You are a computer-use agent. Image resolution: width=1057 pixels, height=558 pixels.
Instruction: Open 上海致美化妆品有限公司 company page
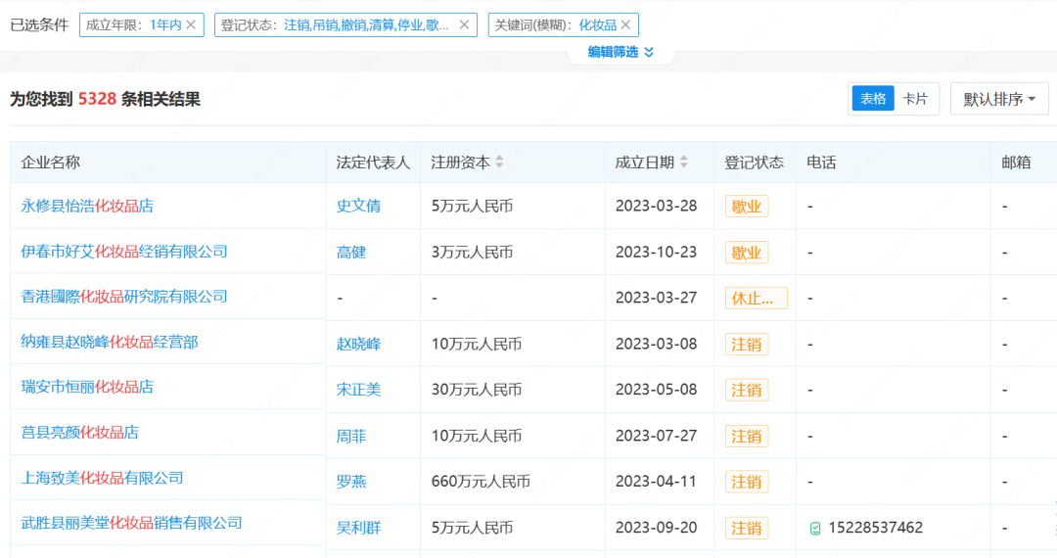[x=103, y=478]
